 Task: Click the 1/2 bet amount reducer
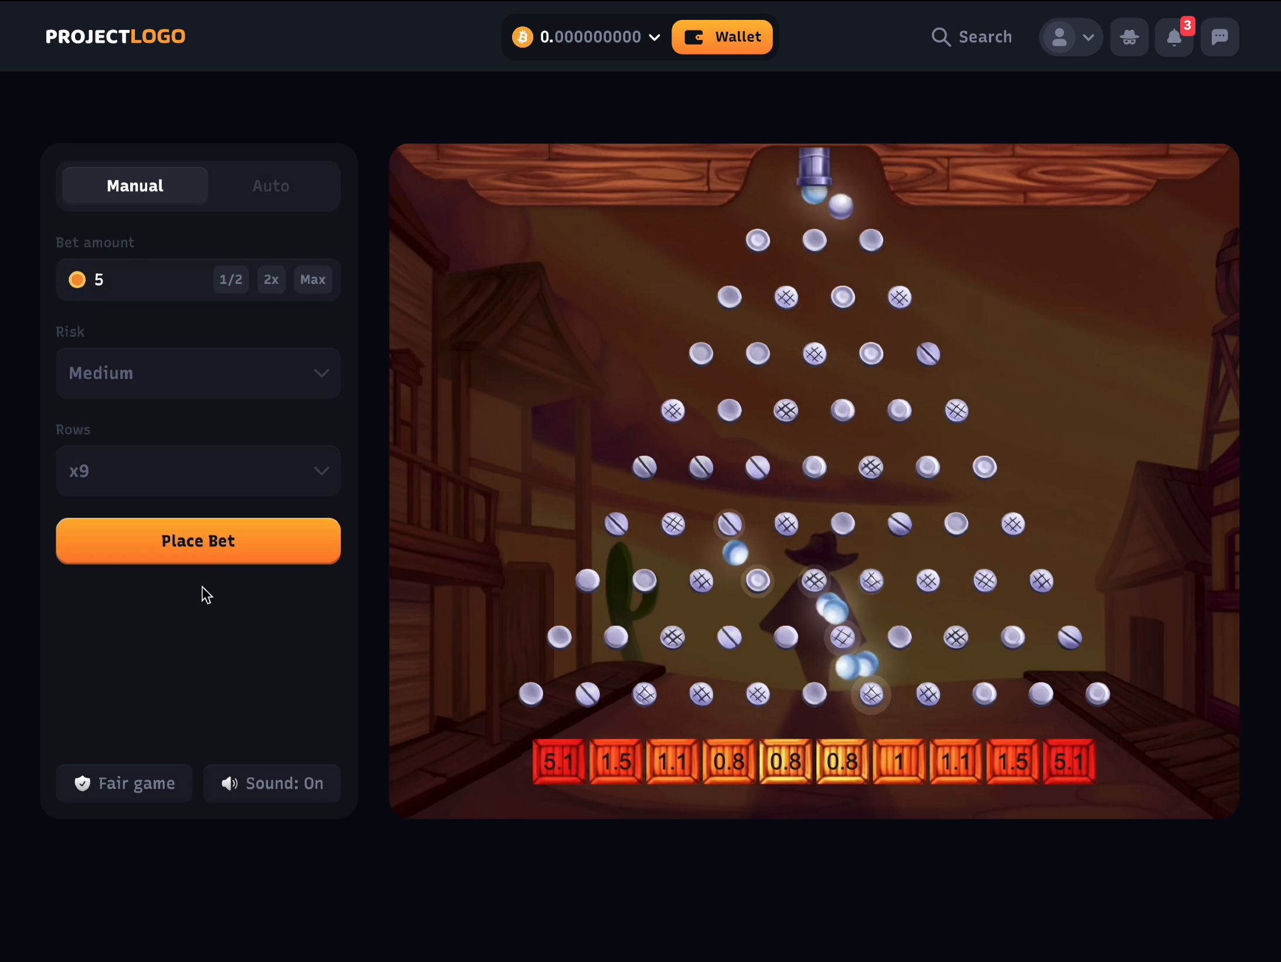click(x=229, y=280)
